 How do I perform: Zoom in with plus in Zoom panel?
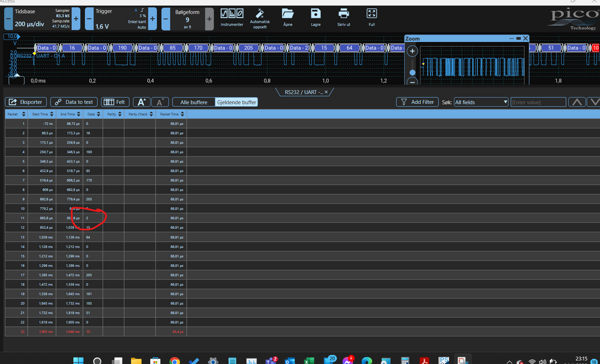412,52
